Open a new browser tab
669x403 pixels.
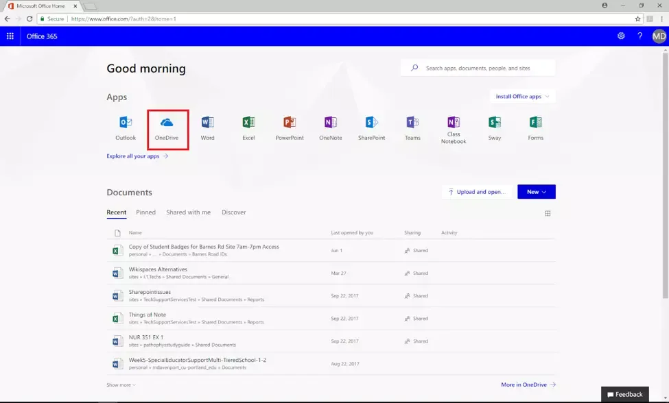click(x=90, y=6)
